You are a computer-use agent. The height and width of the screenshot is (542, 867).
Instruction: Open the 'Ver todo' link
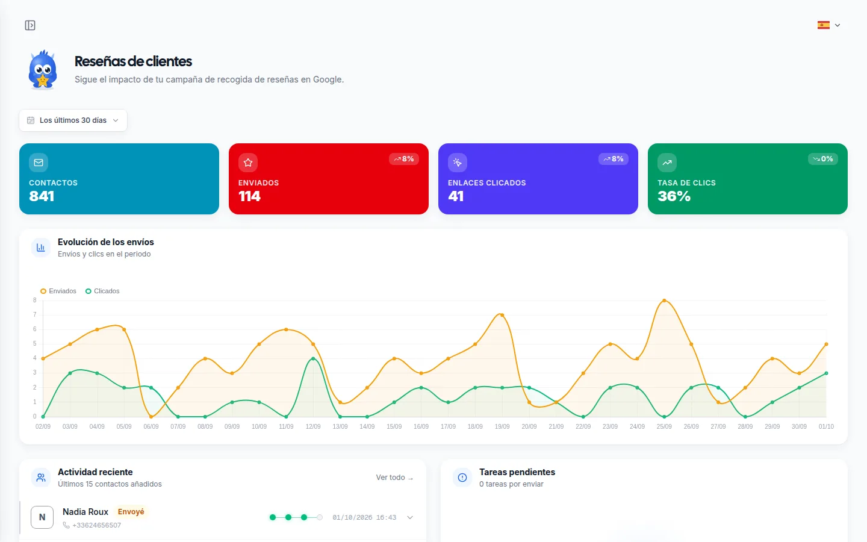pyautogui.click(x=395, y=478)
